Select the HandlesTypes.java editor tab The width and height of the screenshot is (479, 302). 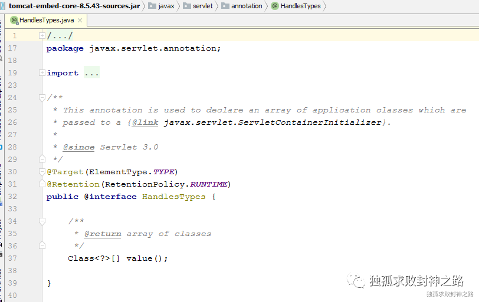(x=47, y=20)
